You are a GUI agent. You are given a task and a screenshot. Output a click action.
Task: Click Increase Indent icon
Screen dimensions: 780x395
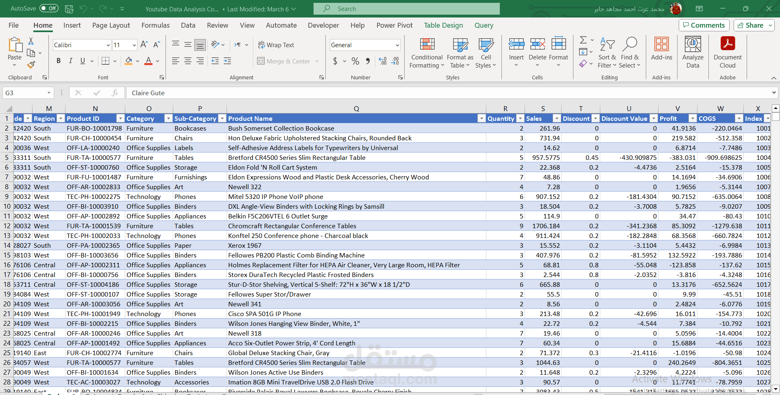(227, 61)
